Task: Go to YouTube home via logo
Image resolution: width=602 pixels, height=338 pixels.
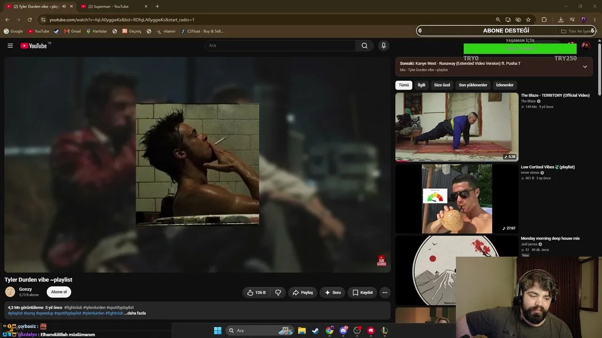Action: tap(34, 46)
